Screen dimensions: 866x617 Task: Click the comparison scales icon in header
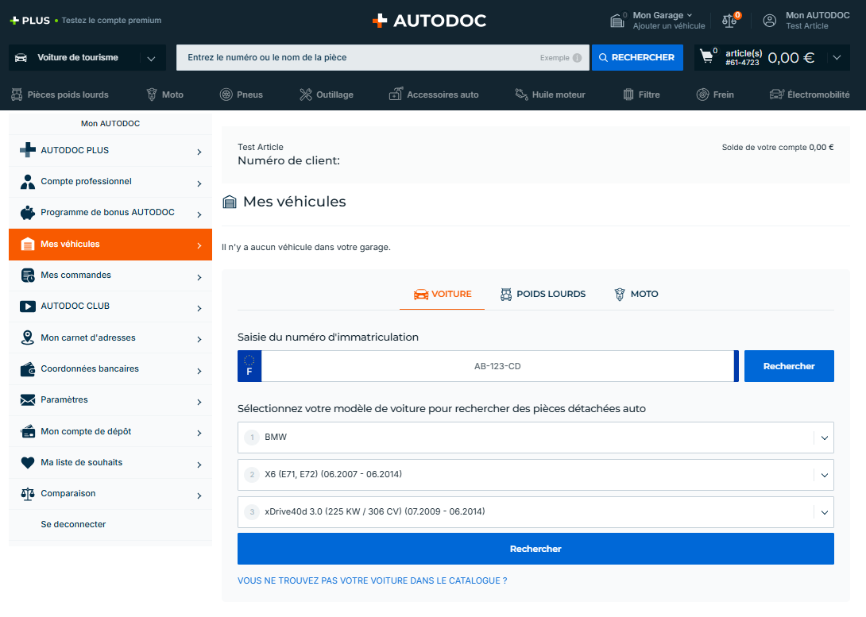[x=729, y=21]
